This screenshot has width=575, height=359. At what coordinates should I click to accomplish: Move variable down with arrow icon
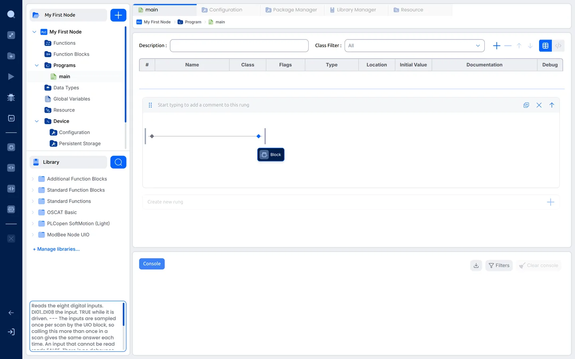(530, 46)
